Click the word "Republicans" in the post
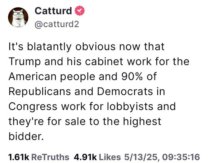 [40, 92]
